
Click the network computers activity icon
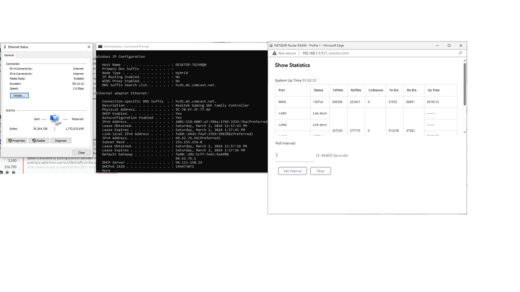click(55, 120)
